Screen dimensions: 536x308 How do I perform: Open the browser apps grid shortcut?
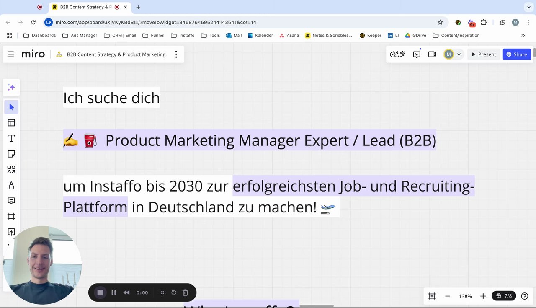coord(9,35)
